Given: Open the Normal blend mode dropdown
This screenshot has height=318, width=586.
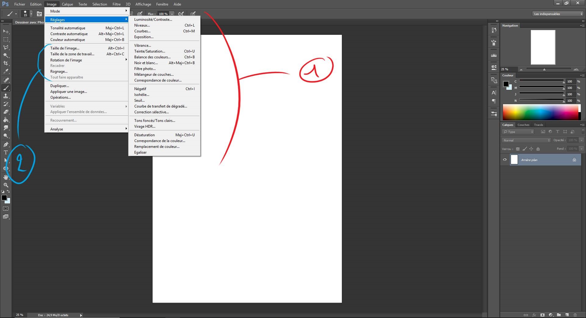Looking at the screenshot, I should [x=526, y=140].
